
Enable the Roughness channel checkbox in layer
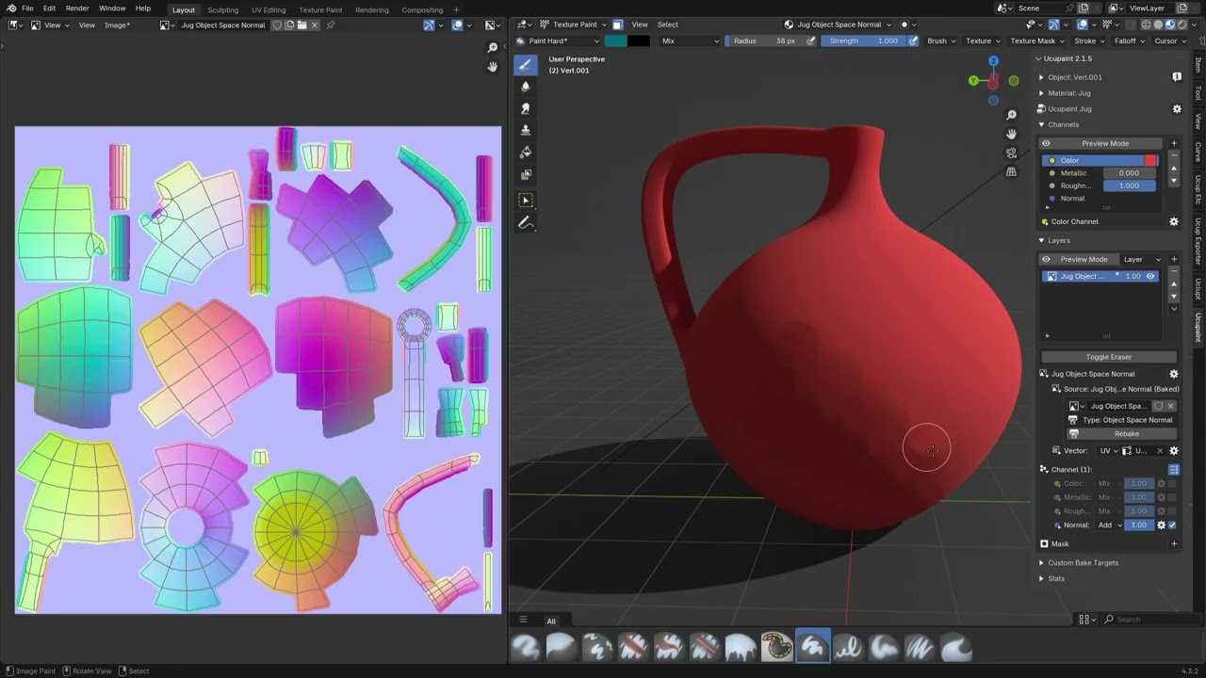pyautogui.click(x=1172, y=510)
